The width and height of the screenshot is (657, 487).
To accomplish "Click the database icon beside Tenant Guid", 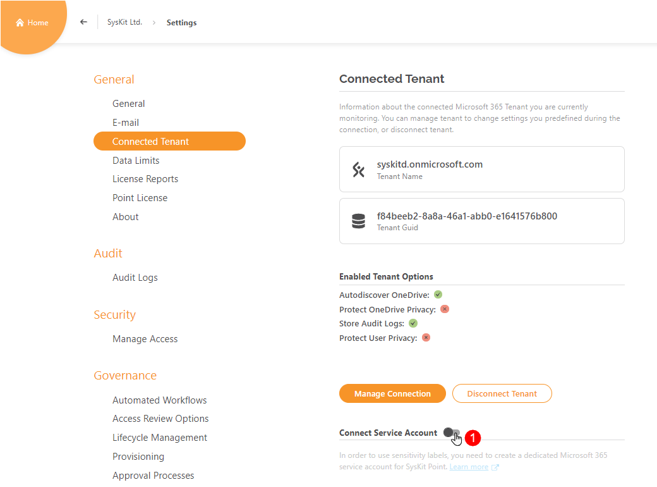I will pyautogui.click(x=358, y=221).
